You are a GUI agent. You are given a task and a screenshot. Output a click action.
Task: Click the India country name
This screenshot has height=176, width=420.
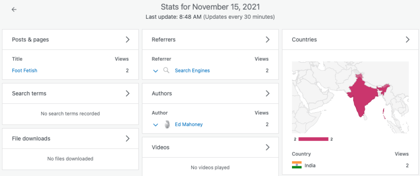[310, 165]
